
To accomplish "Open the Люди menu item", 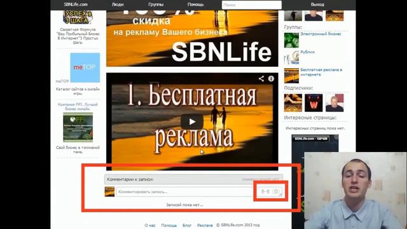I will pos(118,4).
